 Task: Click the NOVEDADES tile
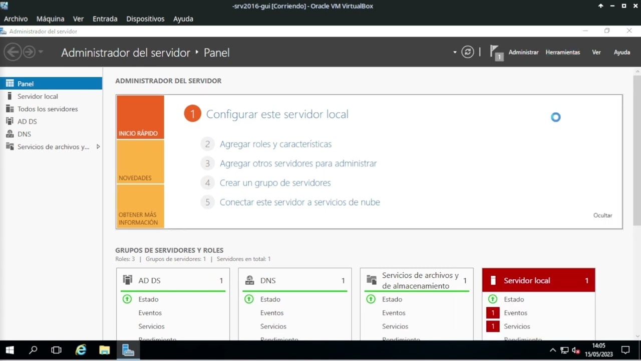(140, 161)
